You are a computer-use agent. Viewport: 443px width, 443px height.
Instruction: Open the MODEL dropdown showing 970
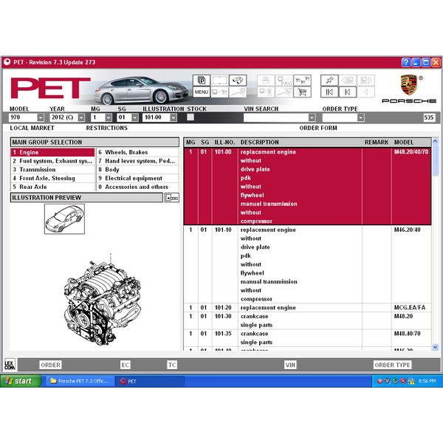pos(41,117)
